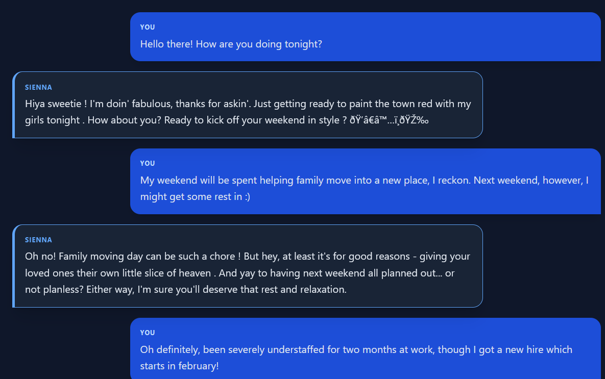605x379 pixels.
Task: Click the "paint the town red" phrase
Action: tap(389, 104)
